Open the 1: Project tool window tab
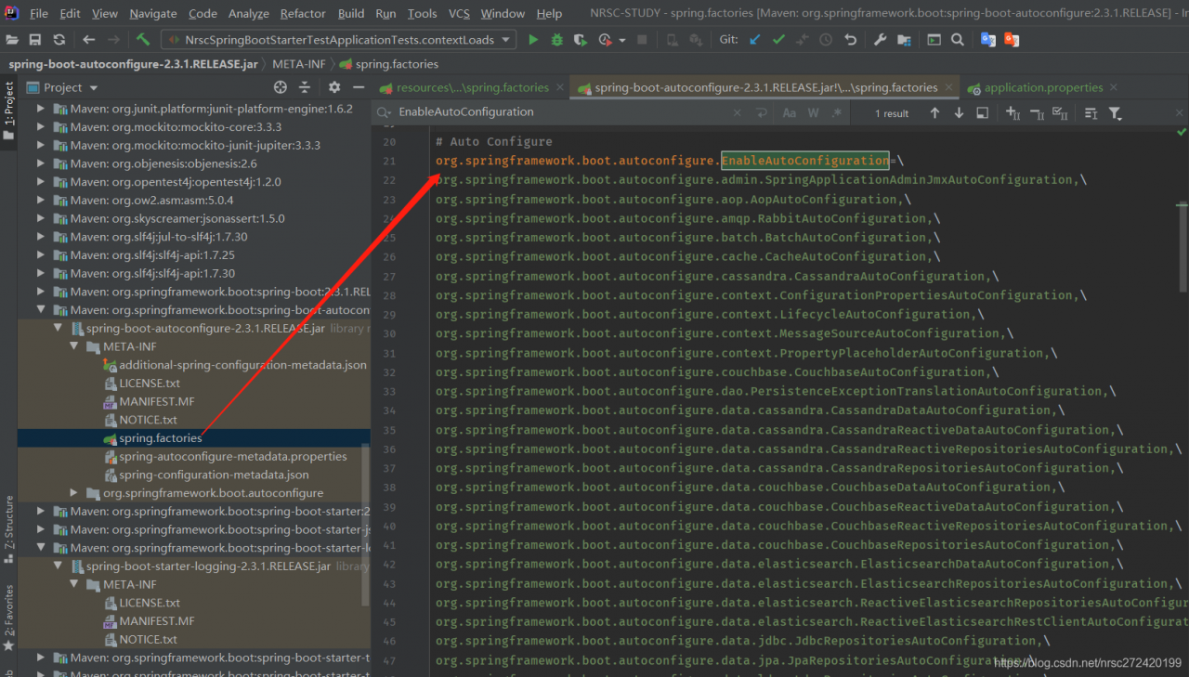 click(x=9, y=110)
